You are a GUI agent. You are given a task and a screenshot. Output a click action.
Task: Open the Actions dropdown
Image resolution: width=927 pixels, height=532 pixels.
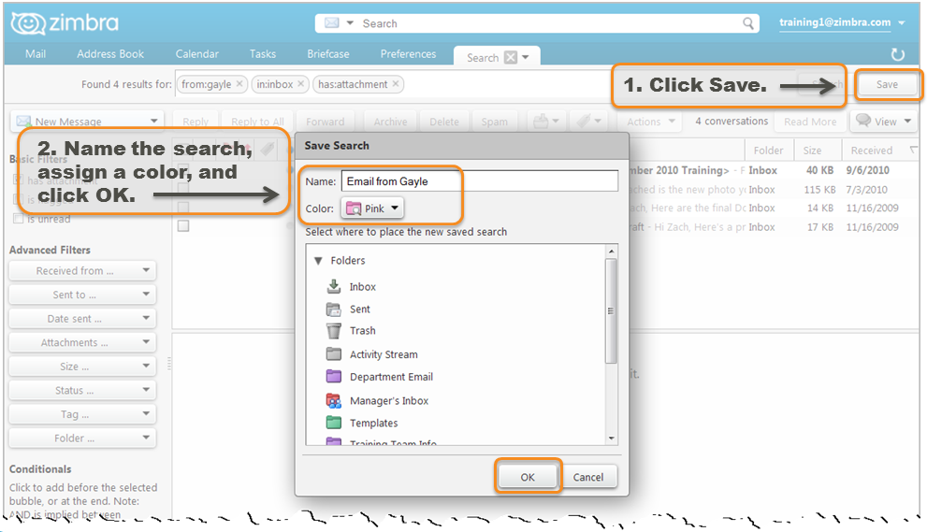(650, 122)
